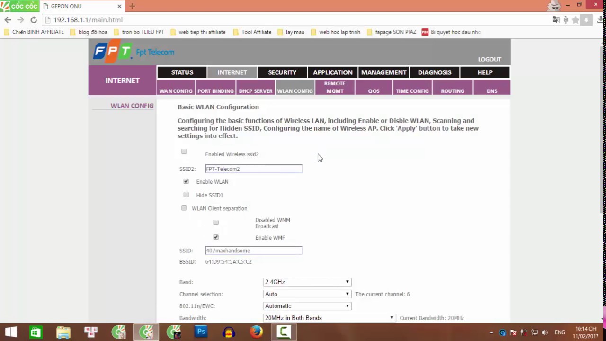Open the Chiến BINH AFFILIATE bookmark folder
The width and height of the screenshot is (606, 341).
click(x=33, y=32)
